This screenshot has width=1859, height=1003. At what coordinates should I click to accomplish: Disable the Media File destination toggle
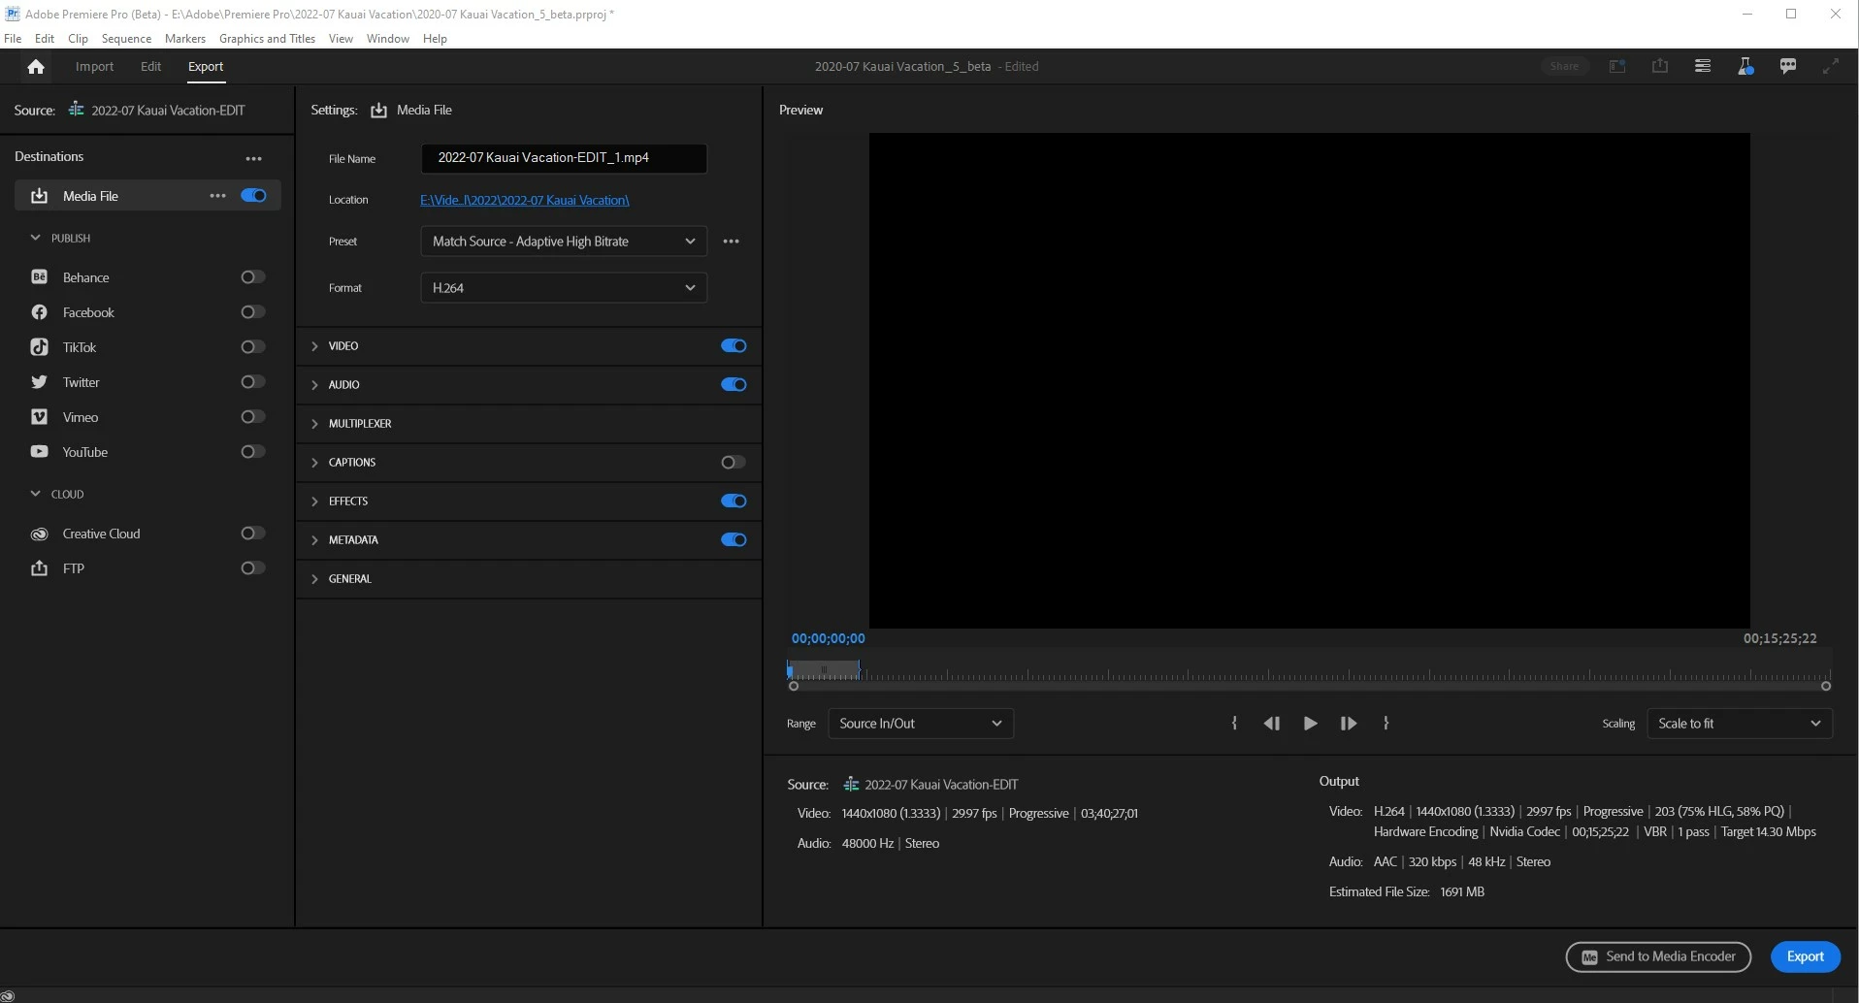[253, 196]
